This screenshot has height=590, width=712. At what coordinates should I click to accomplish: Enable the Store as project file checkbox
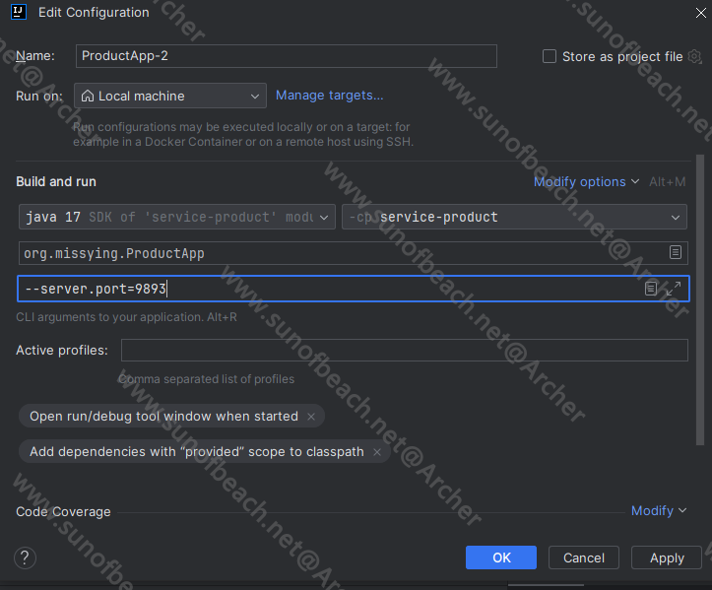(550, 56)
